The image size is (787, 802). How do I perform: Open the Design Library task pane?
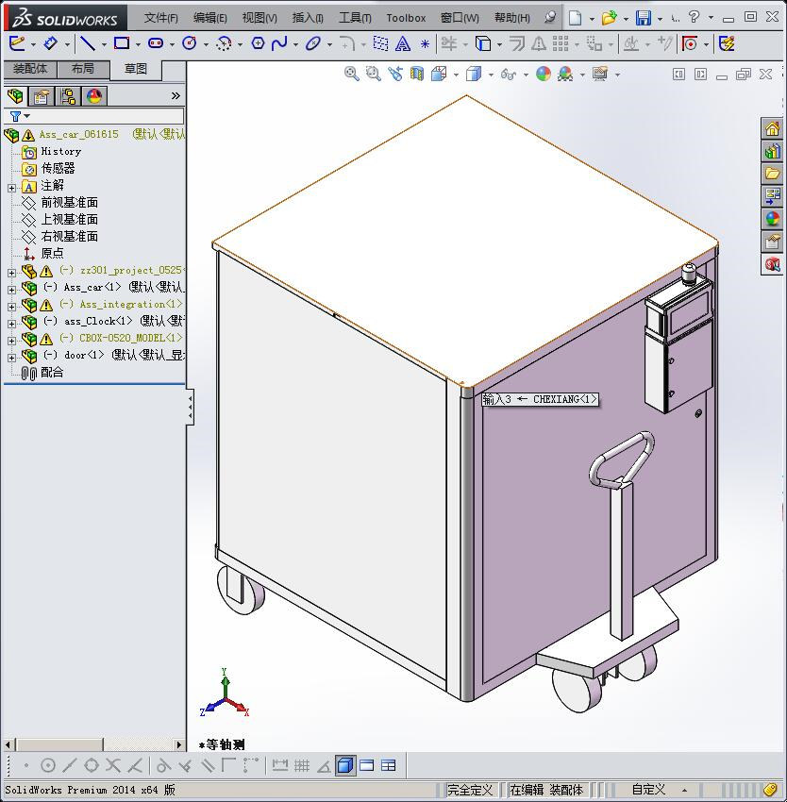pyautogui.click(x=772, y=151)
